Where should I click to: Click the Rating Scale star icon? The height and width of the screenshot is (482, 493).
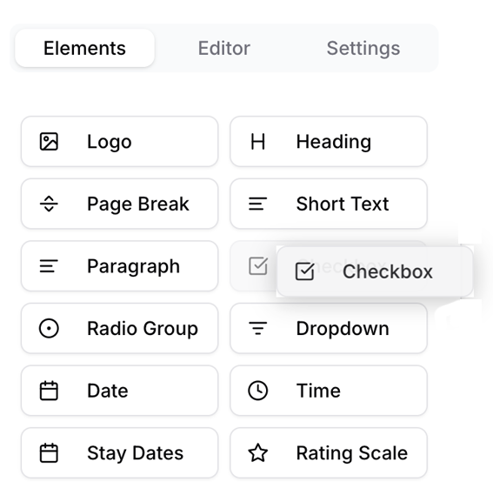click(x=258, y=453)
